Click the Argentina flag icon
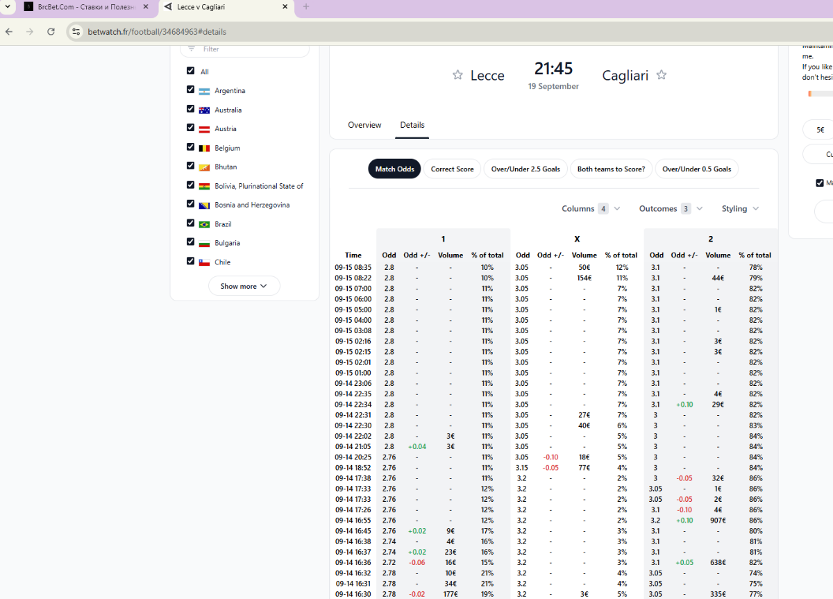Viewport: 833px width, 599px height. [204, 91]
